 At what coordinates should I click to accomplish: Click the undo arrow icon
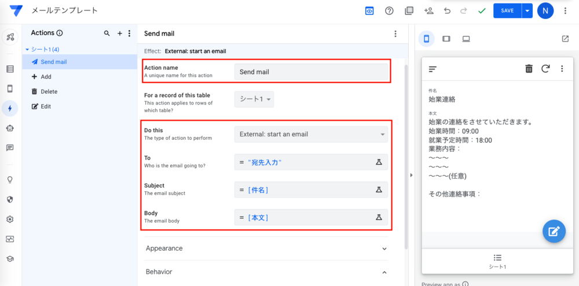point(447,10)
